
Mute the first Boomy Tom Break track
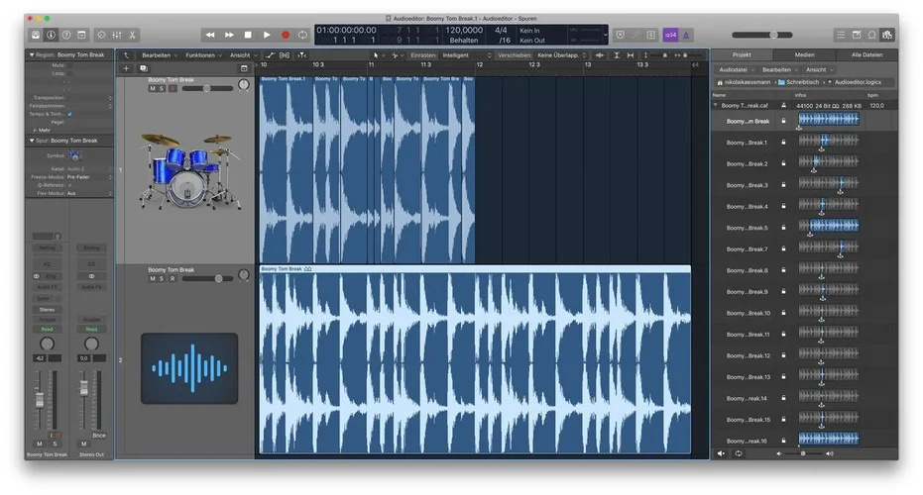[153, 88]
